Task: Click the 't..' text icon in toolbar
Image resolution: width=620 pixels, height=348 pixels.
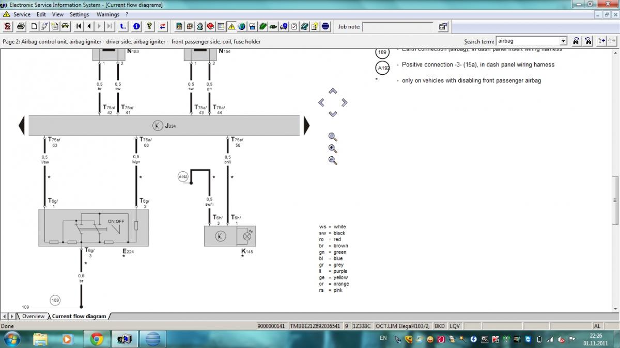Action: point(123,26)
